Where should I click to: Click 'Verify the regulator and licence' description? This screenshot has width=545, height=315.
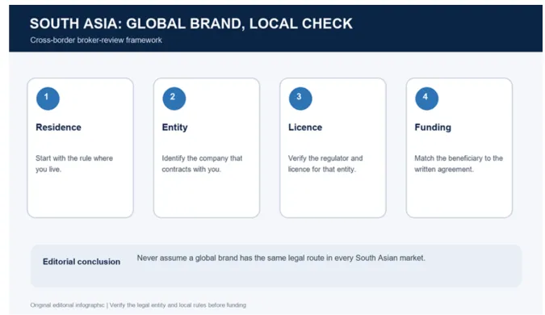point(325,164)
